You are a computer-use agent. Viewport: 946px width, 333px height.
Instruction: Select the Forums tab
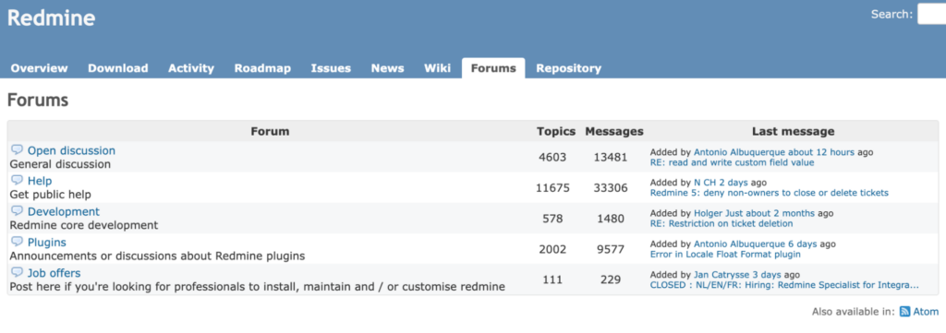click(x=493, y=68)
